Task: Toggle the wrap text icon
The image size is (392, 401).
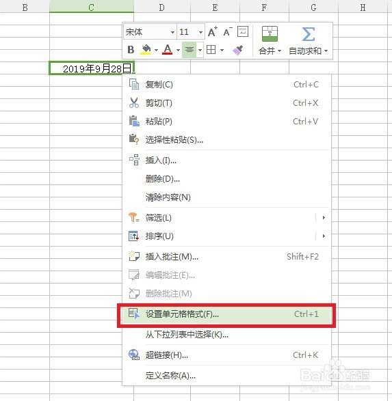Action: pyautogui.click(x=243, y=31)
